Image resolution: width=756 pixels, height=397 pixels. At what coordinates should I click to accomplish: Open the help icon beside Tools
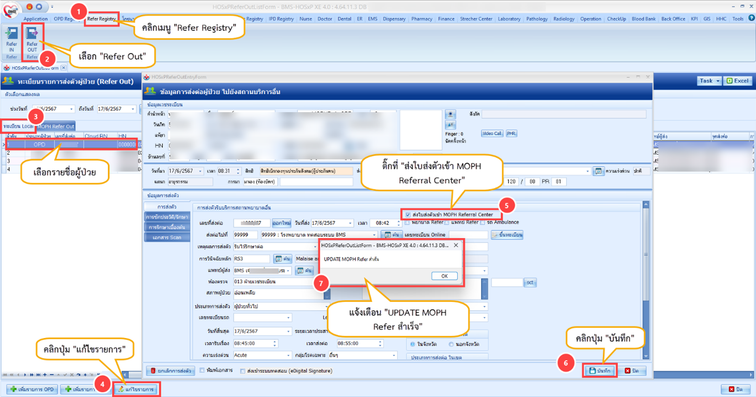pos(750,19)
